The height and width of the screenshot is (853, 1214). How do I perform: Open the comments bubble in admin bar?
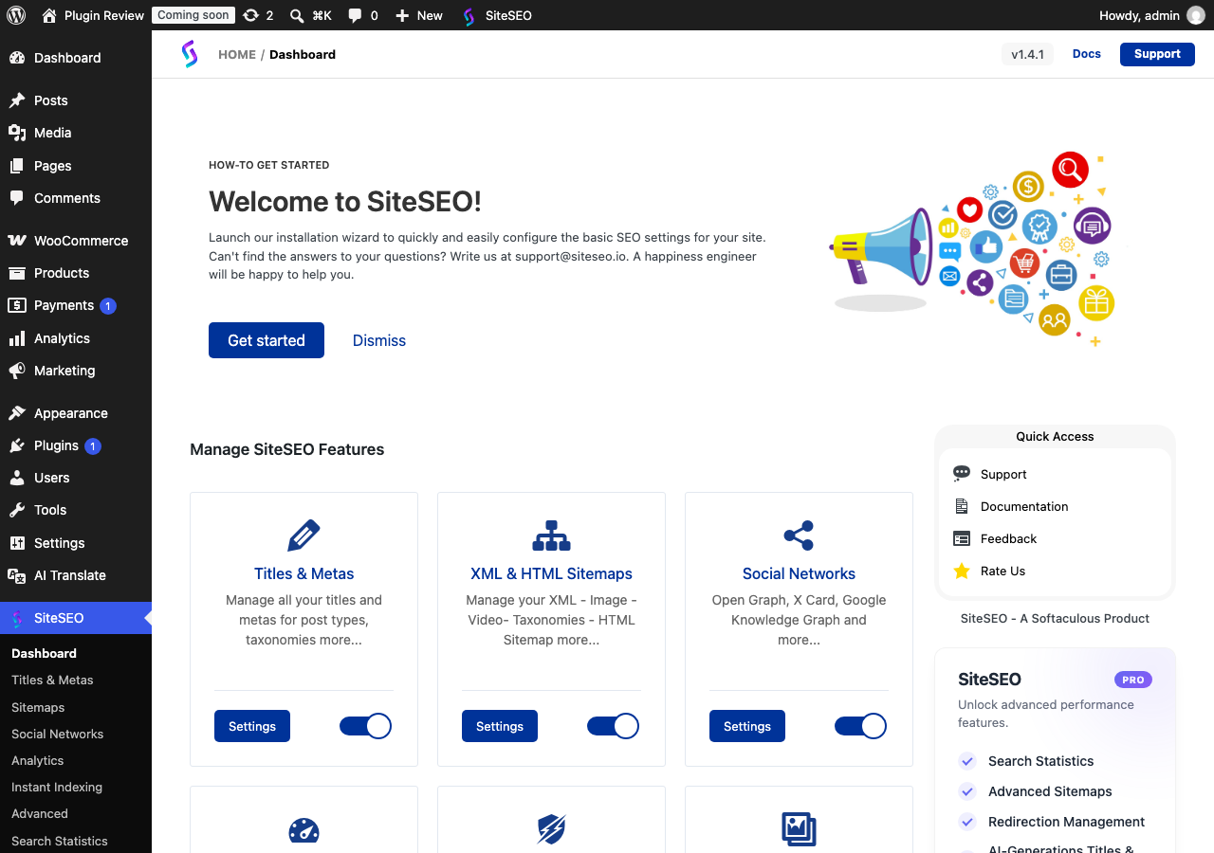355,15
